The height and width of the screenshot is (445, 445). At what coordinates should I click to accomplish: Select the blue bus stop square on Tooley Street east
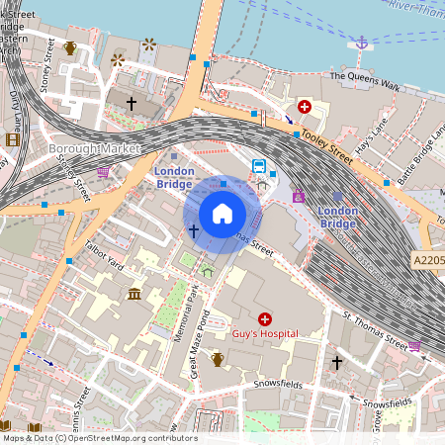(x=387, y=183)
